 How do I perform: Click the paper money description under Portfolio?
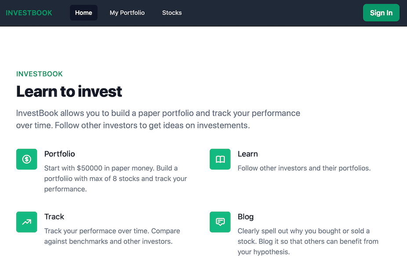(115, 178)
